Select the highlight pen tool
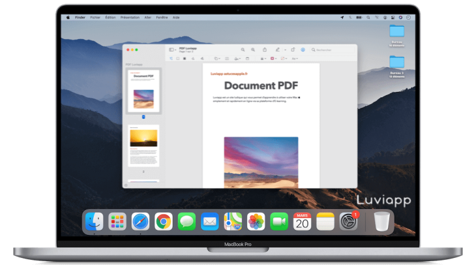 277,49
